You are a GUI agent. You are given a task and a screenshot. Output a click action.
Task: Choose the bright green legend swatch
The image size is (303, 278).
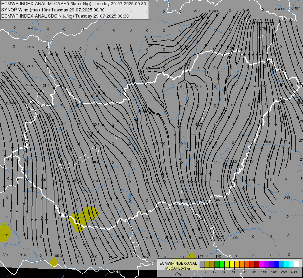pyautogui.click(x=222, y=264)
